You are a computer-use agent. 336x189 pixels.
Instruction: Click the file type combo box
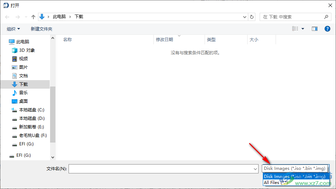(295, 168)
